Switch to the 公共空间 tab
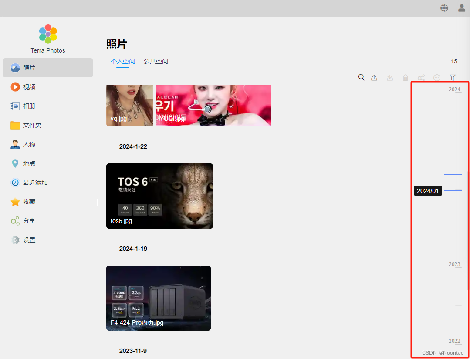Image resolution: width=470 pixels, height=359 pixels. 156,61
